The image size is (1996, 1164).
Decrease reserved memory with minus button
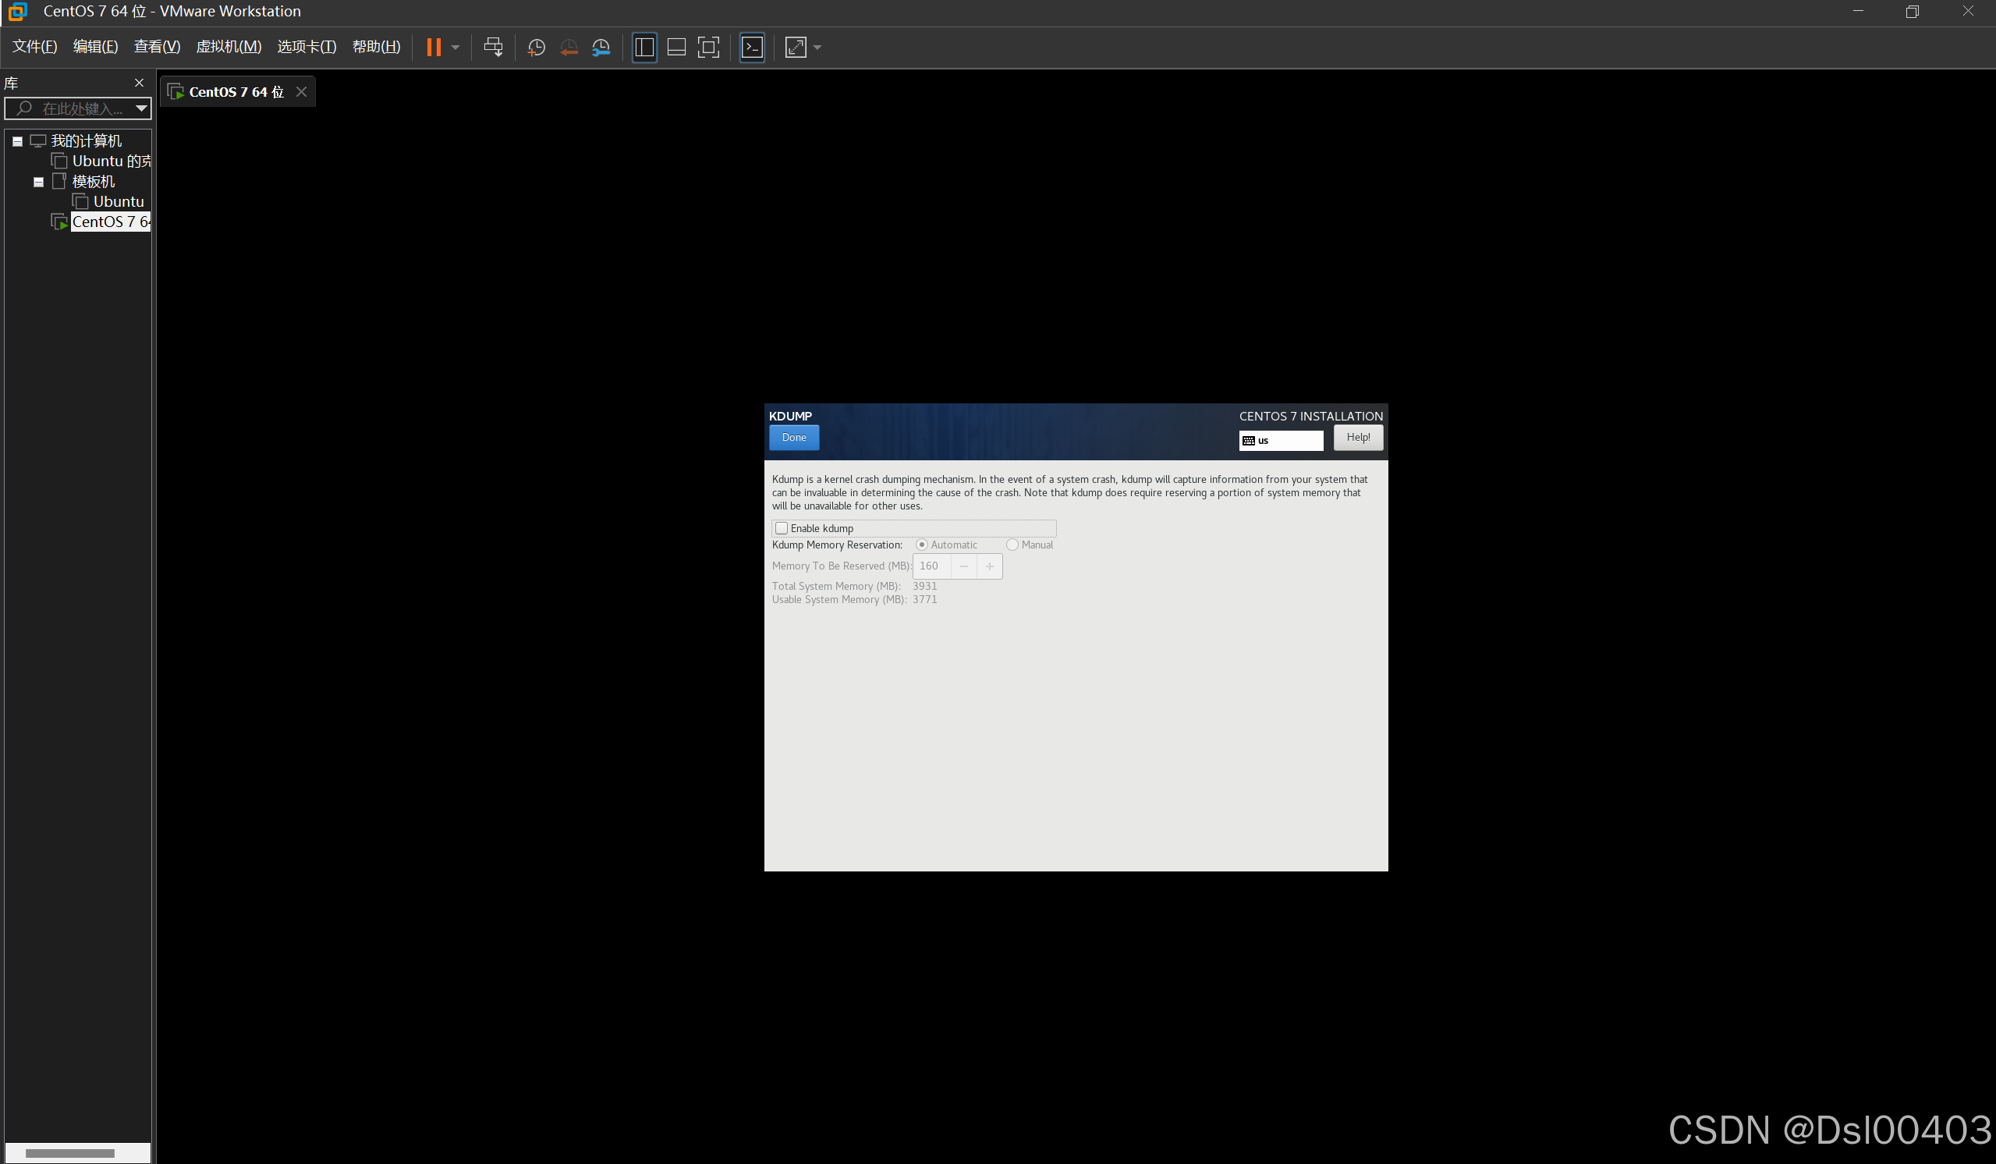click(963, 566)
